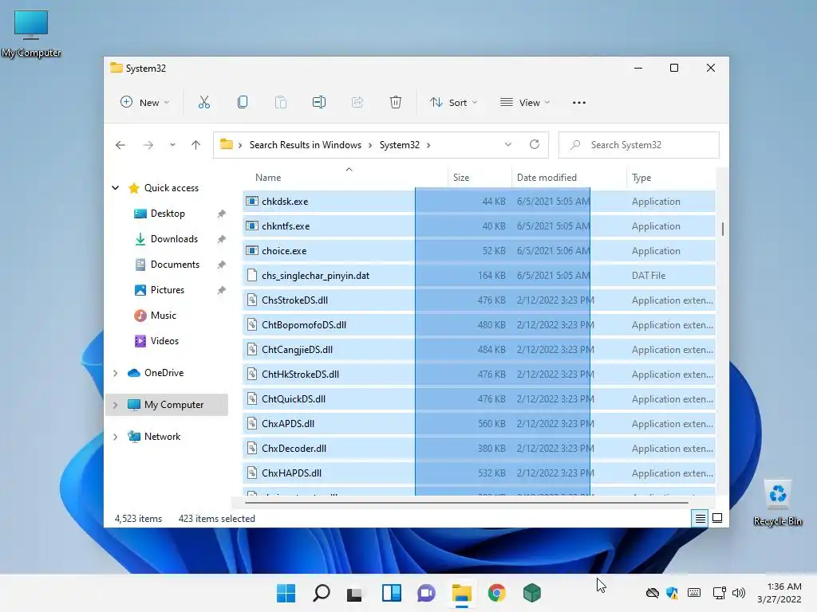Click the Delete trash can icon

396,103
